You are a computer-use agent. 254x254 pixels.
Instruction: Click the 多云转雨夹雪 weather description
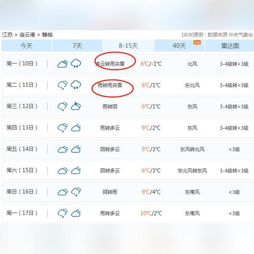110,63
